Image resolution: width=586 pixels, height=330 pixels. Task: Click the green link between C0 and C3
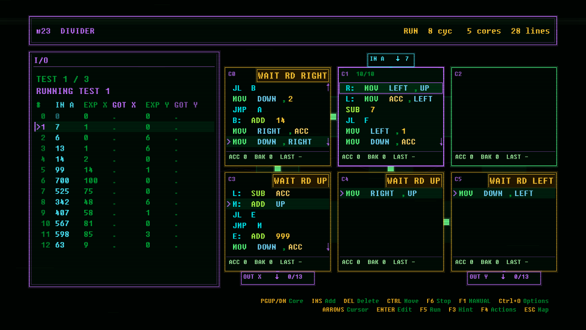tap(277, 169)
